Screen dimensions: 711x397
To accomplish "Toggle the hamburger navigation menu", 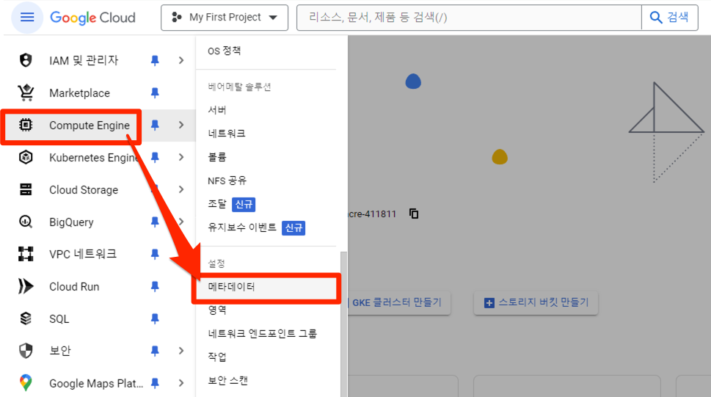I will pos(27,17).
